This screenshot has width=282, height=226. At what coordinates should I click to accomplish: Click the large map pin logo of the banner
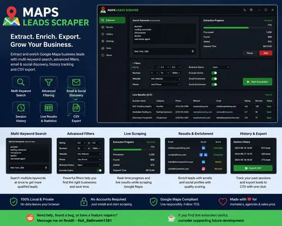[11, 16]
